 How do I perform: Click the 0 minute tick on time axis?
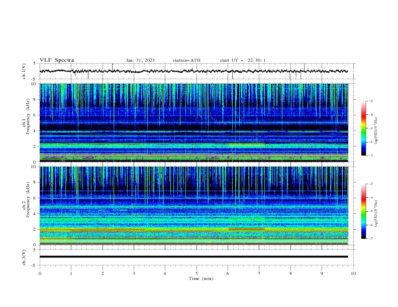pos(40,273)
